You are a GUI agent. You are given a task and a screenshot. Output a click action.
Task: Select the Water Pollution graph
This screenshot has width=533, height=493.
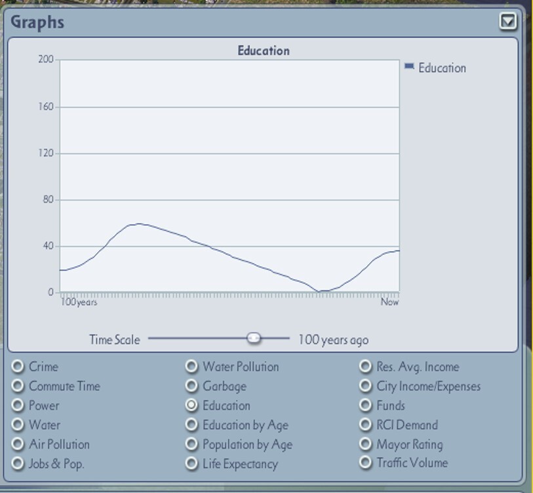point(191,366)
